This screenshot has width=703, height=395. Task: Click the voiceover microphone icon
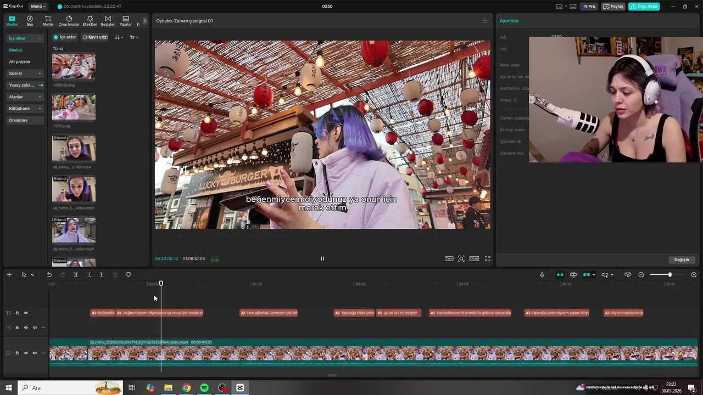pos(542,275)
